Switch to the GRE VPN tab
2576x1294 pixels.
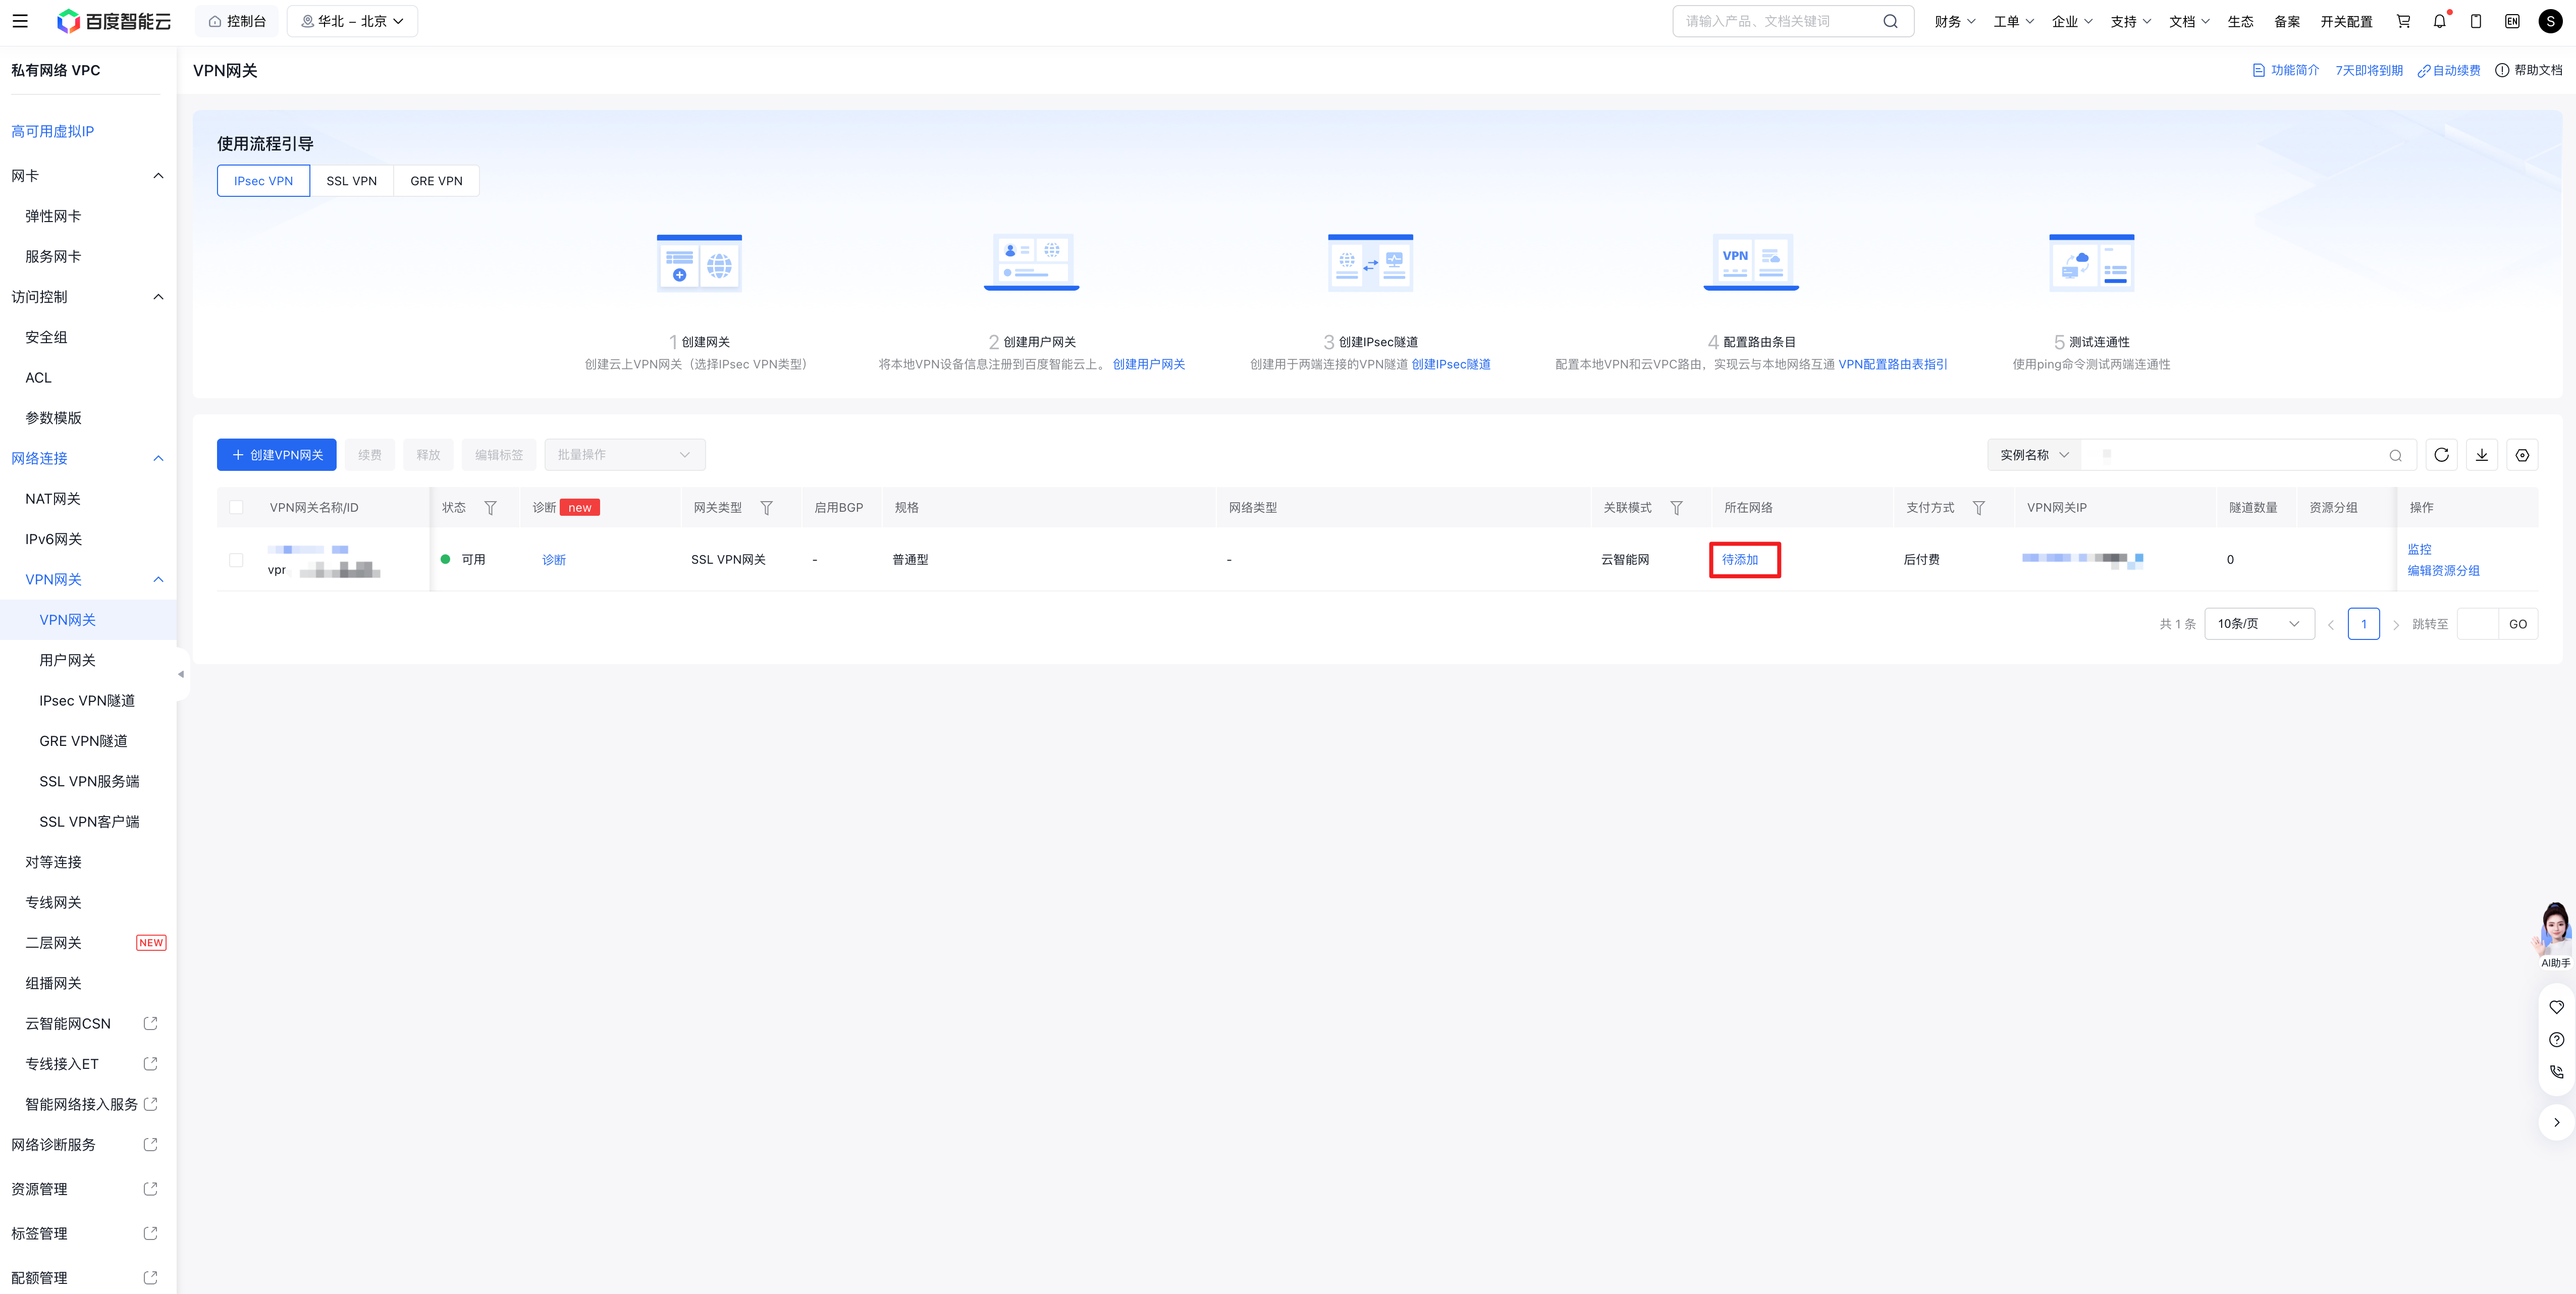[436, 181]
